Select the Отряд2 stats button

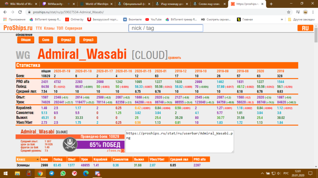click(66, 40)
